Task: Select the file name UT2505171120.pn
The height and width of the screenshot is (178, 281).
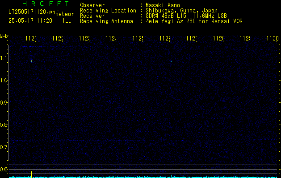Action: [32, 12]
